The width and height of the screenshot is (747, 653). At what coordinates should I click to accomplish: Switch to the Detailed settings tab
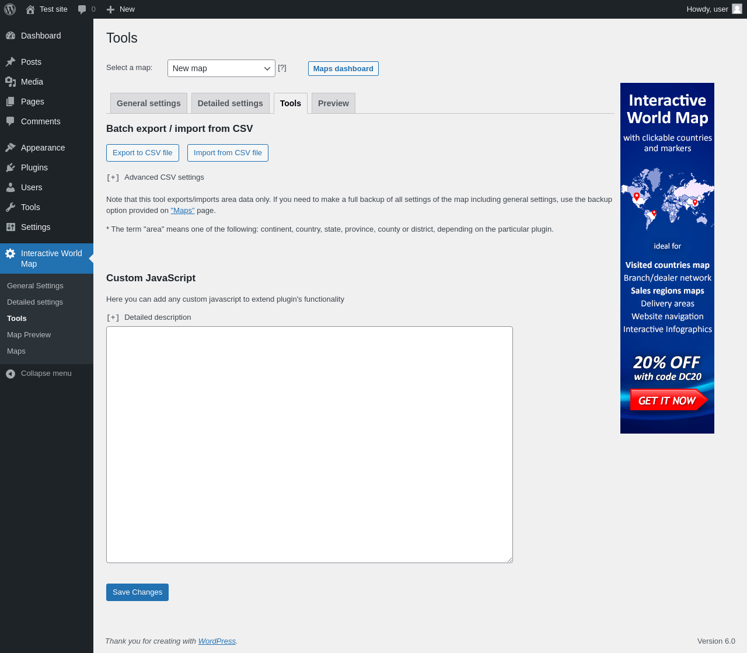tap(231, 103)
